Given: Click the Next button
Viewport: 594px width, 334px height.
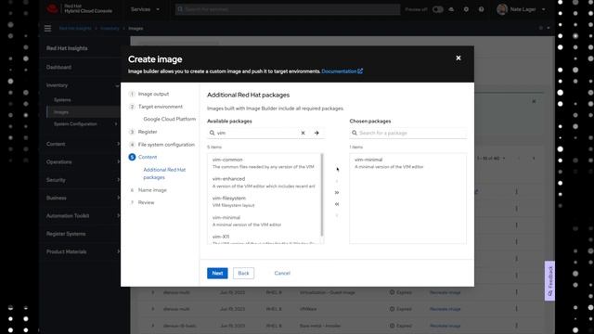Looking at the screenshot, I should tap(217, 273).
